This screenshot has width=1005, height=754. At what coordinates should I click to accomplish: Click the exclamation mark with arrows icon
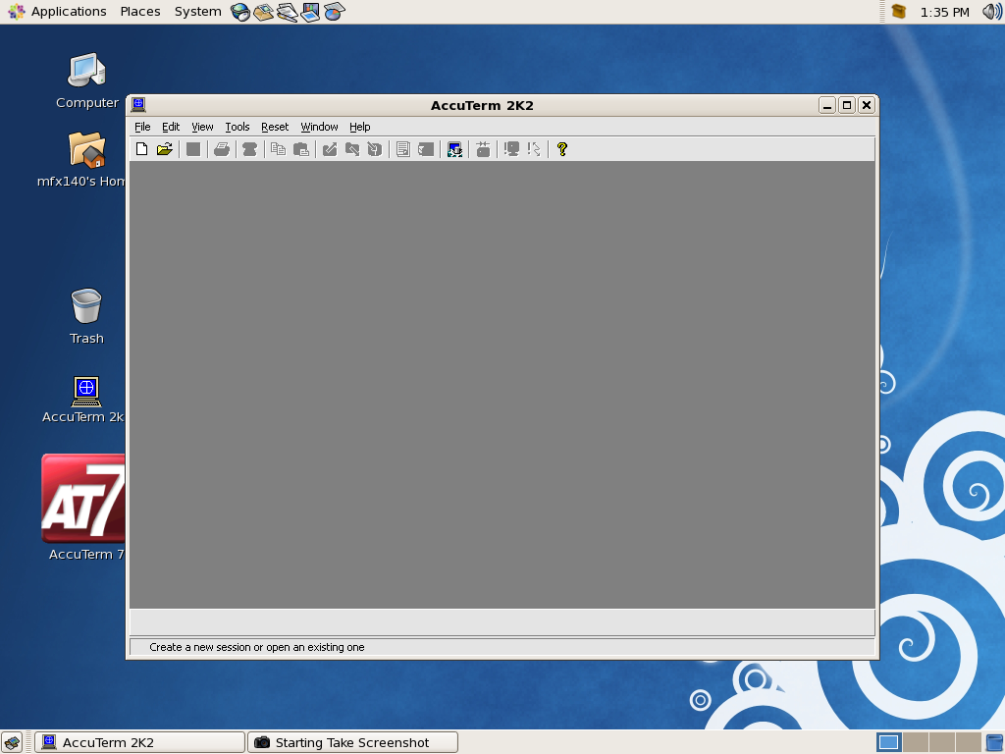click(x=534, y=149)
